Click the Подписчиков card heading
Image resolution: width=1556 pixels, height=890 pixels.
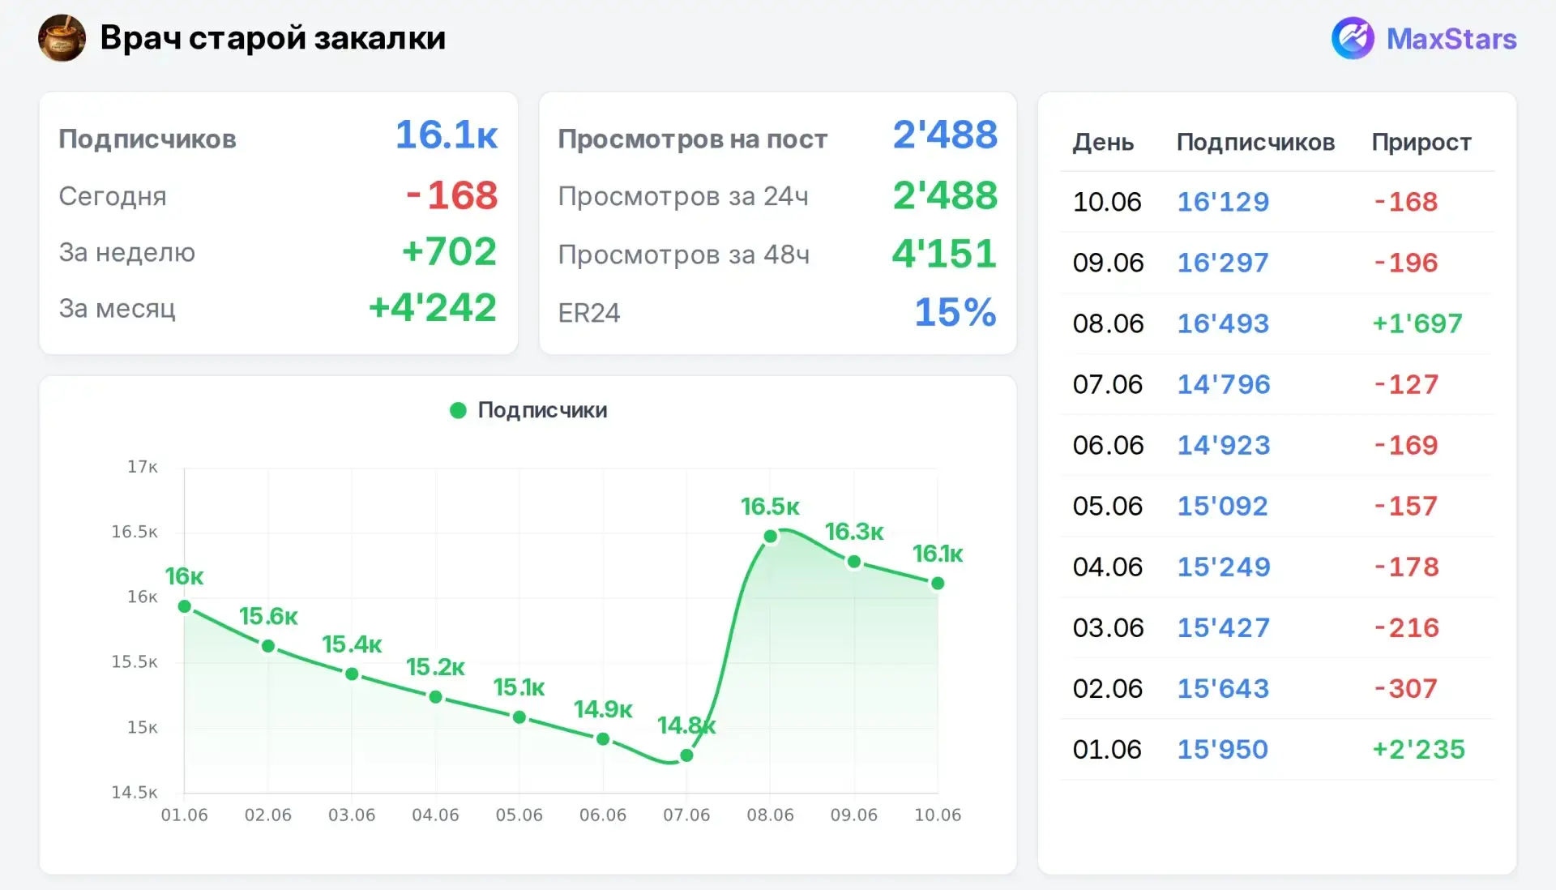coord(147,139)
